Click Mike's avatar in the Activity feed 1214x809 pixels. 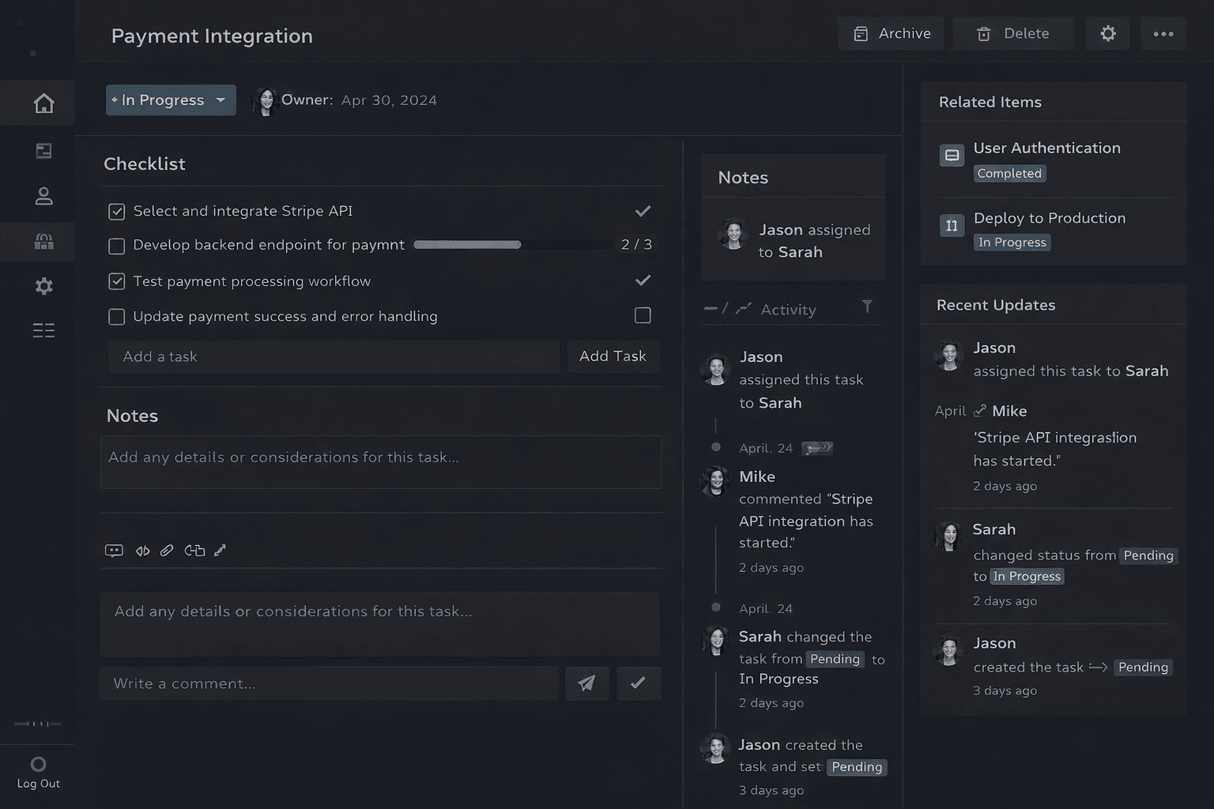coord(715,481)
